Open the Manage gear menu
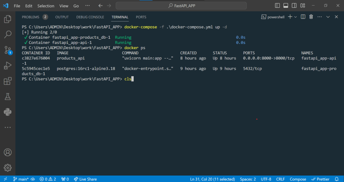This screenshot has height=182, width=344. click(8, 167)
